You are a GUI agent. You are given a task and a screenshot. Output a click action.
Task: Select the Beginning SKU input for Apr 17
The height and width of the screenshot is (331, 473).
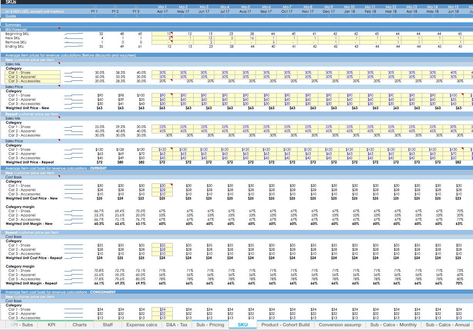click(x=162, y=34)
